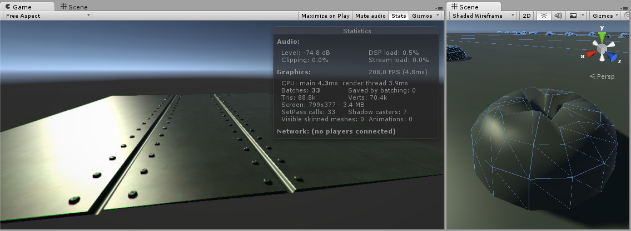The width and height of the screenshot is (631, 231).
Task: Click blue Z axis cone on gizmo
Action: [612, 57]
